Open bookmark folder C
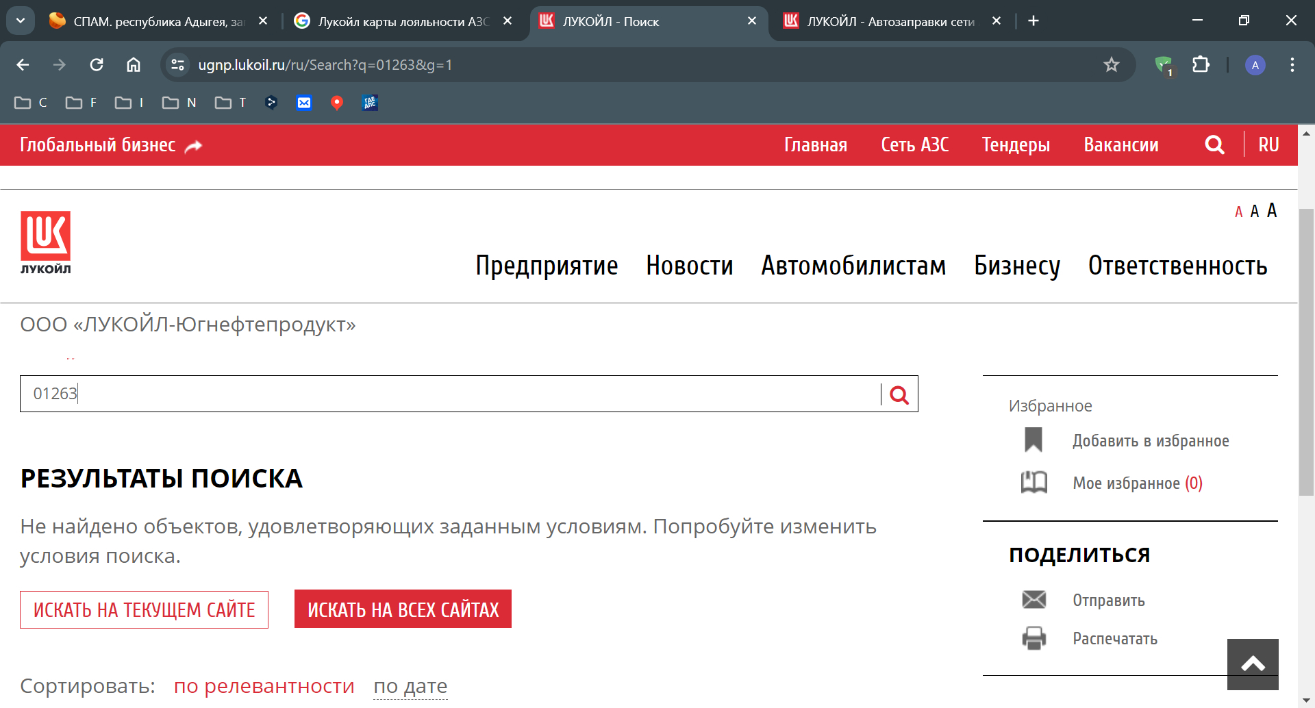 click(31, 103)
